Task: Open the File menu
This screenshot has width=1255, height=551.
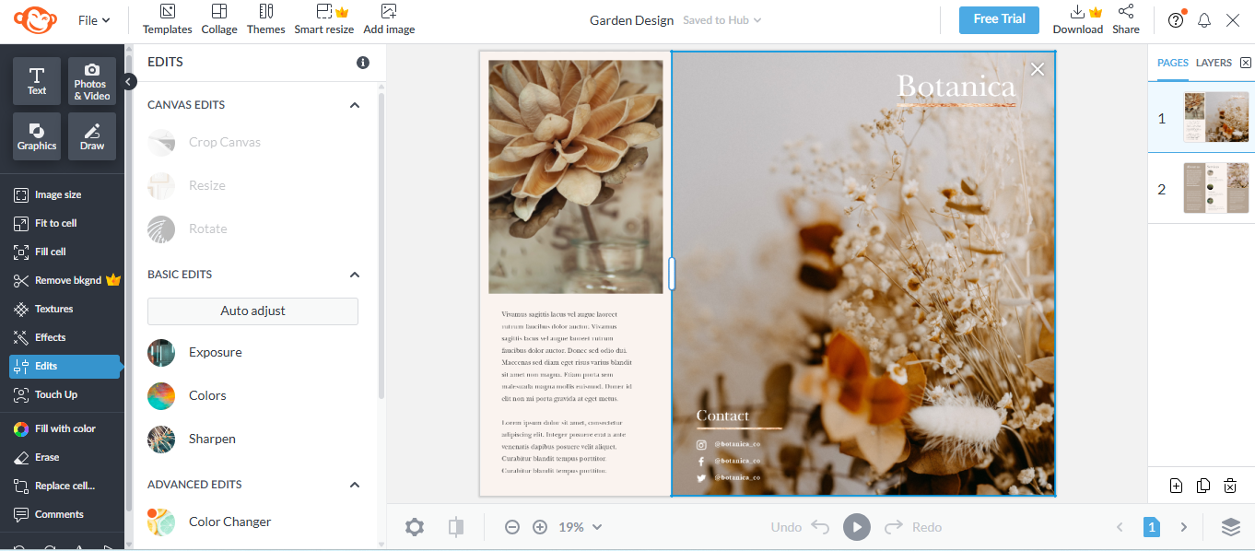Action: coord(92,19)
